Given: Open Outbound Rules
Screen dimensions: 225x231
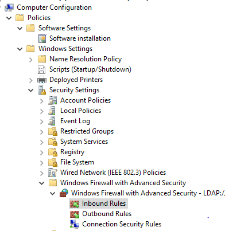Looking at the screenshot, I should point(107,214).
